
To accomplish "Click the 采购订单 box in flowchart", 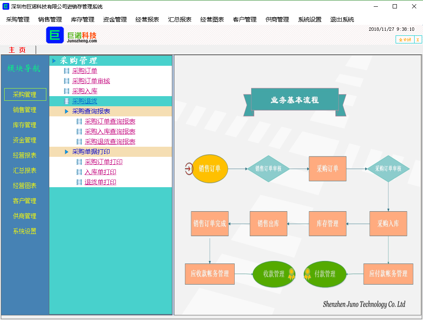I will point(327,169).
